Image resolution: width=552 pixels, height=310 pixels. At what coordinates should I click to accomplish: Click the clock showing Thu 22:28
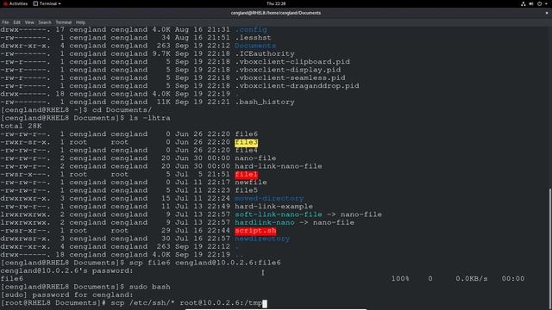coord(276,3)
